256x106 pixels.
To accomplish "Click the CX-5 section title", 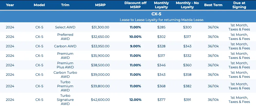I will (162, 14).
